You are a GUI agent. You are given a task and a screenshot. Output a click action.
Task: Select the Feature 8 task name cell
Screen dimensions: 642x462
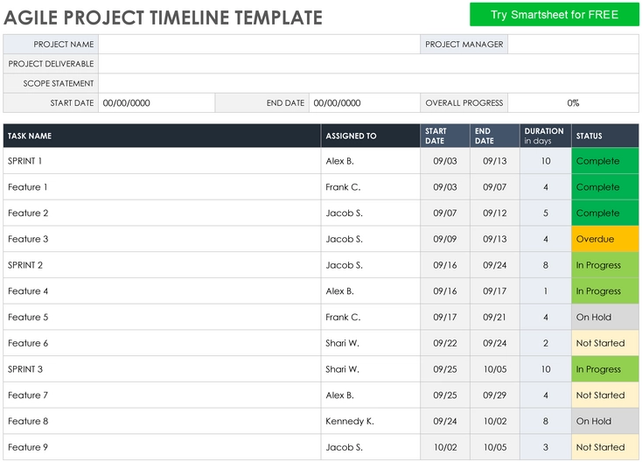pyautogui.click(x=162, y=421)
